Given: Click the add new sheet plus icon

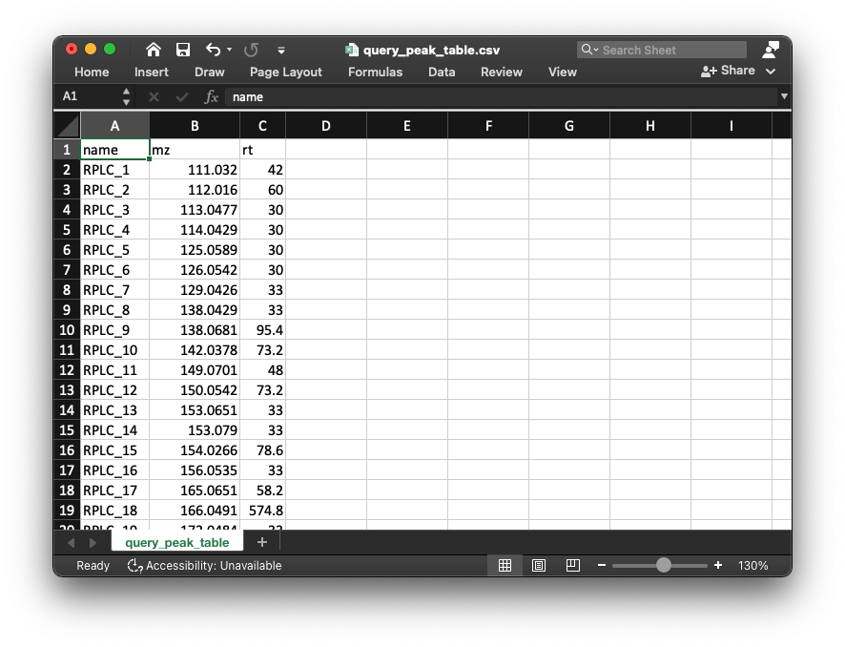Looking at the screenshot, I should [262, 542].
